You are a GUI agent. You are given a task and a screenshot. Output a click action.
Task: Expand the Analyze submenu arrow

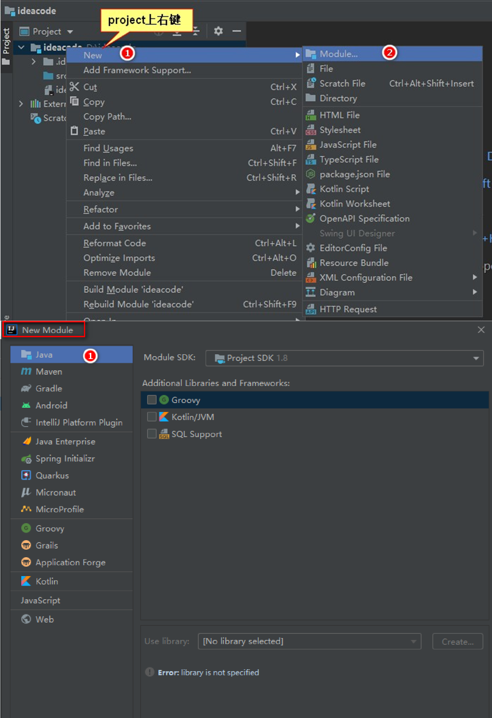coord(297,192)
